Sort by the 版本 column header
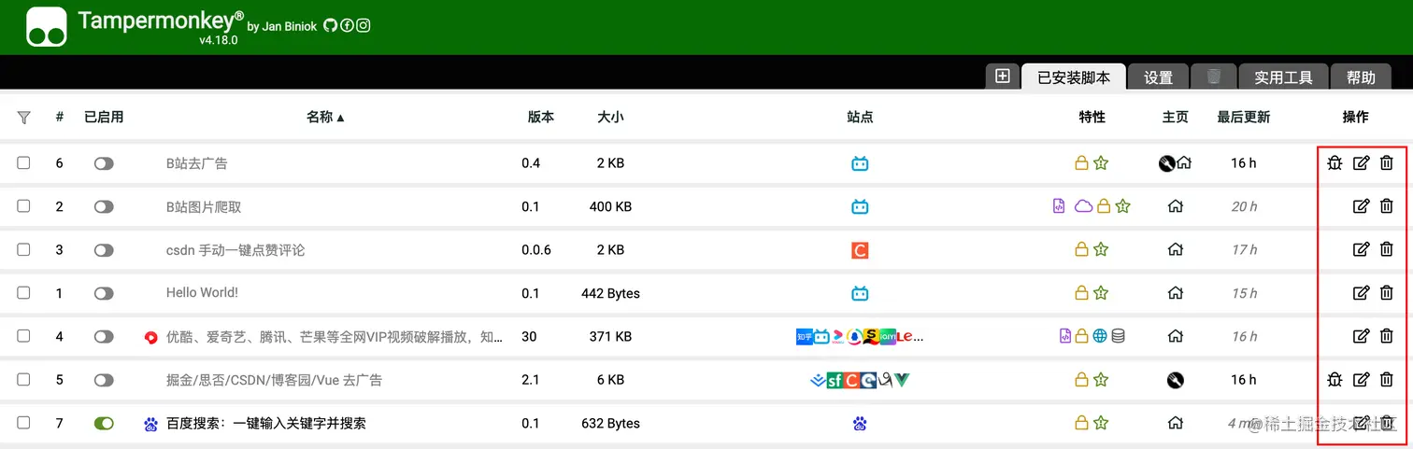This screenshot has height=449, width=1413. click(541, 118)
